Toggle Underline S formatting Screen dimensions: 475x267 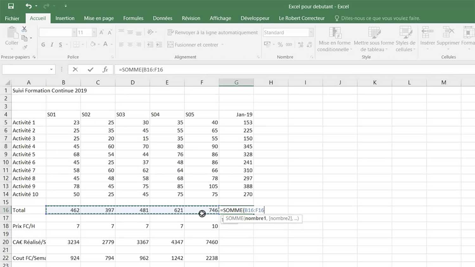tap(60, 45)
